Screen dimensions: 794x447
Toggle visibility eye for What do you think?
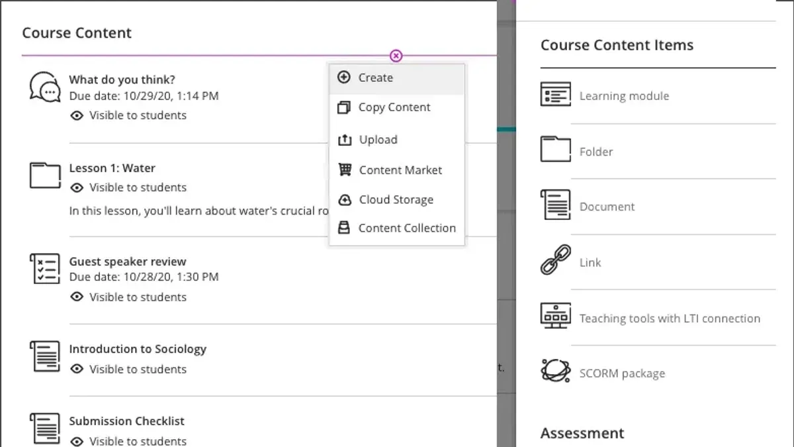pos(77,115)
